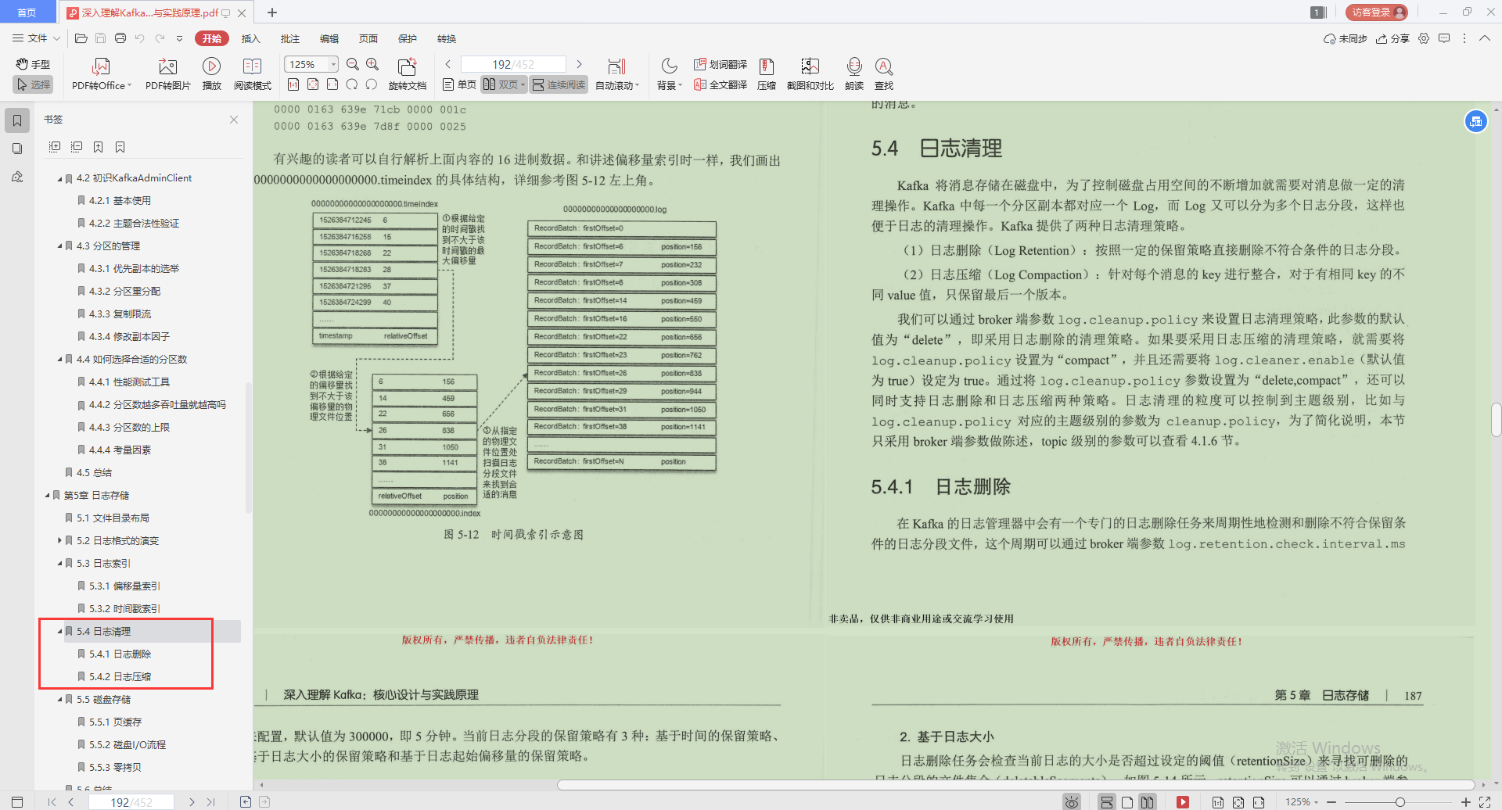Switch to the 插入 ribbon tab

(250, 38)
